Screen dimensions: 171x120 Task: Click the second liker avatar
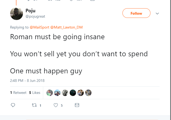click(57, 93)
